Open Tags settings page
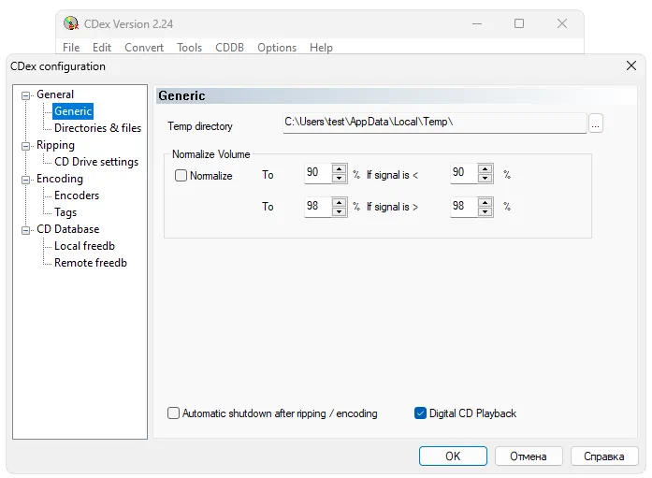652x478 pixels. [x=65, y=212]
